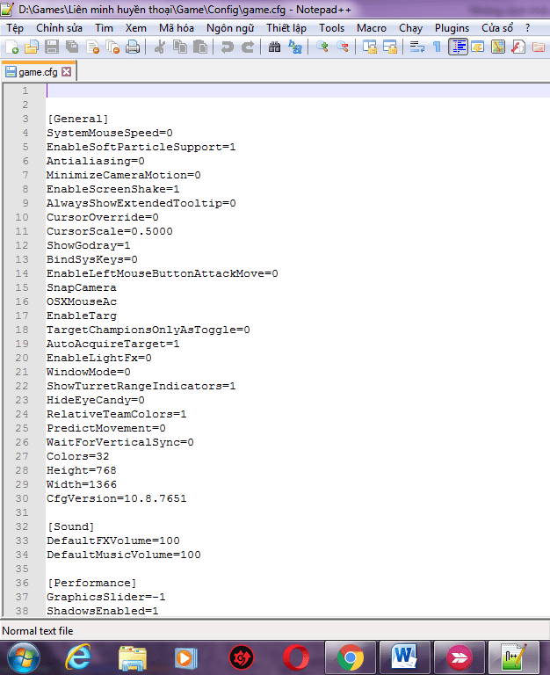Open the Windows Start menu orb
Viewport: 550px width, 675px height.
coord(24,657)
